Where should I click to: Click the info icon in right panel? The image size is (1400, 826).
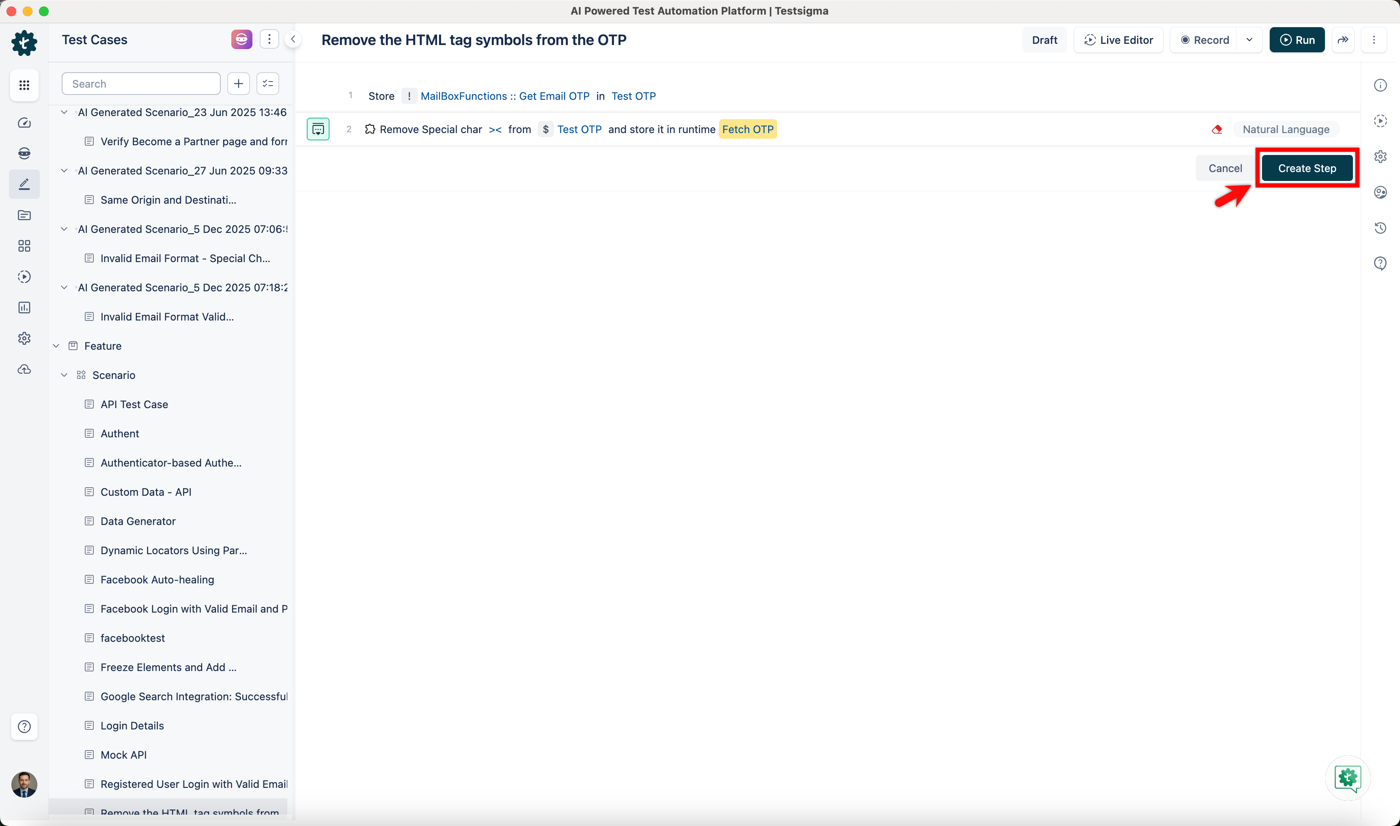pyautogui.click(x=1380, y=85)
